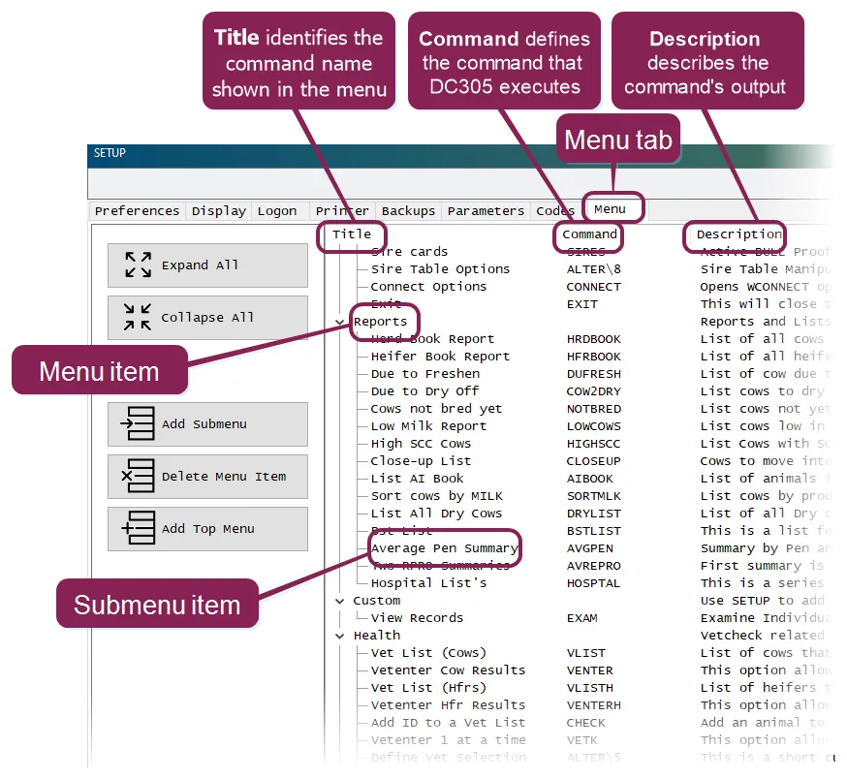Select the Custom top-level menu item
This screenshot has height=779, width=847.
click(x=377, y=601)
